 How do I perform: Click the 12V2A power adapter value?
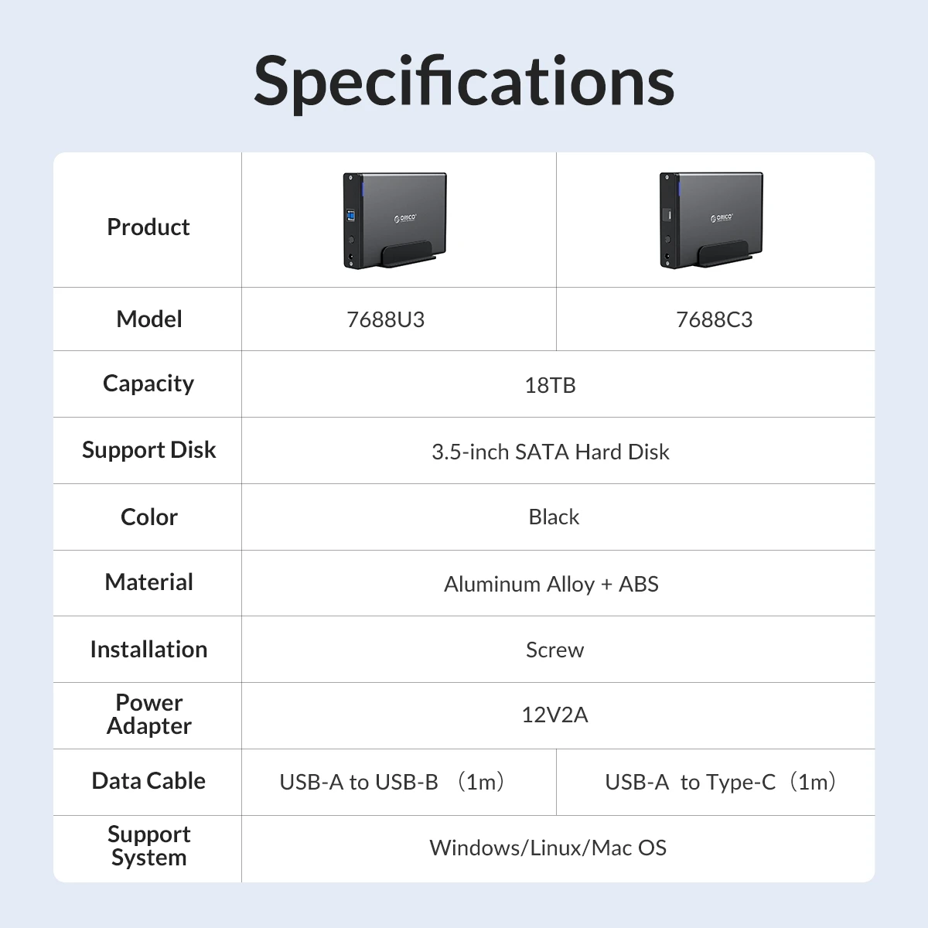(554, 715)
